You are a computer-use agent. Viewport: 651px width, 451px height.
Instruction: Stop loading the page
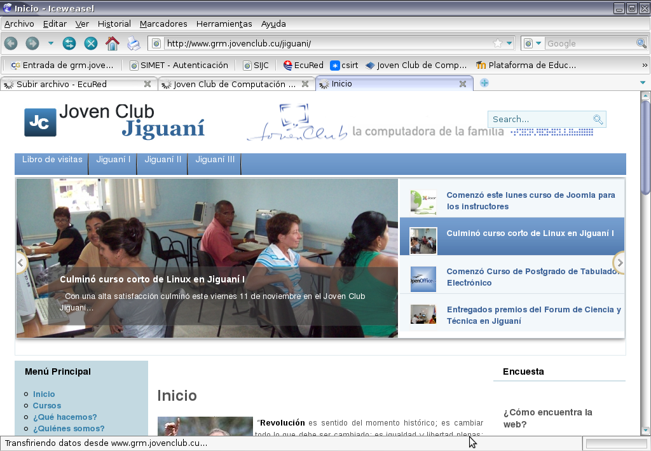(91, 43)
